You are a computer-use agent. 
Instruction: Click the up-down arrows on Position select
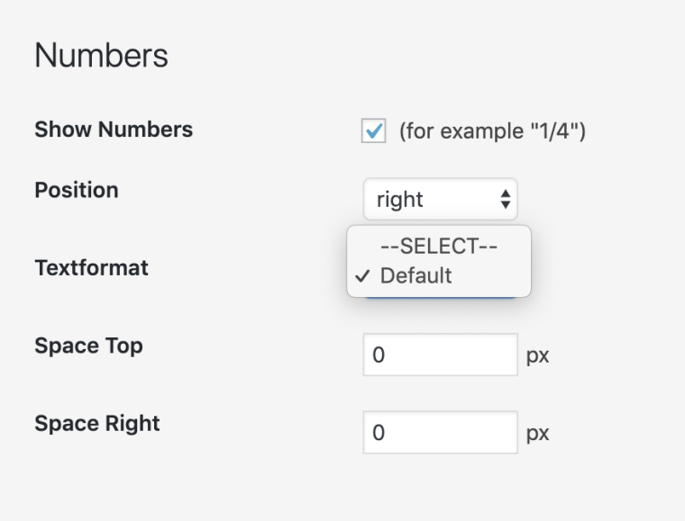tap(506, 199)
